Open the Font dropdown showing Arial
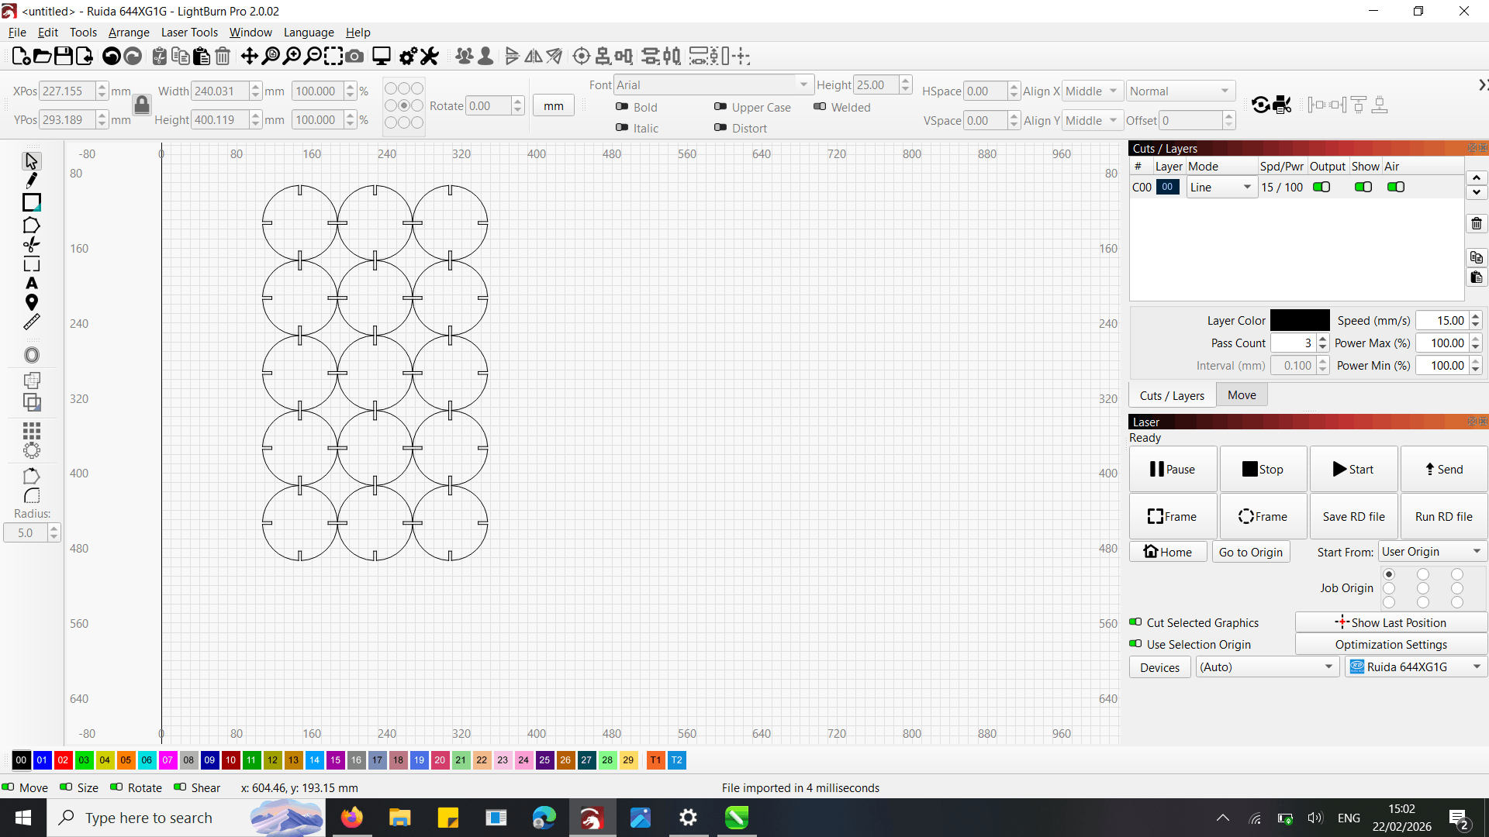This screenshot has height=837, width=1489. (x=712, y=85)
